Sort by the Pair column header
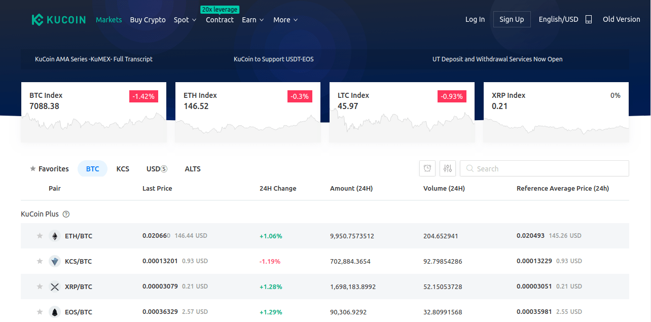Viewport: 651px width, 322px height. point(55,188)
